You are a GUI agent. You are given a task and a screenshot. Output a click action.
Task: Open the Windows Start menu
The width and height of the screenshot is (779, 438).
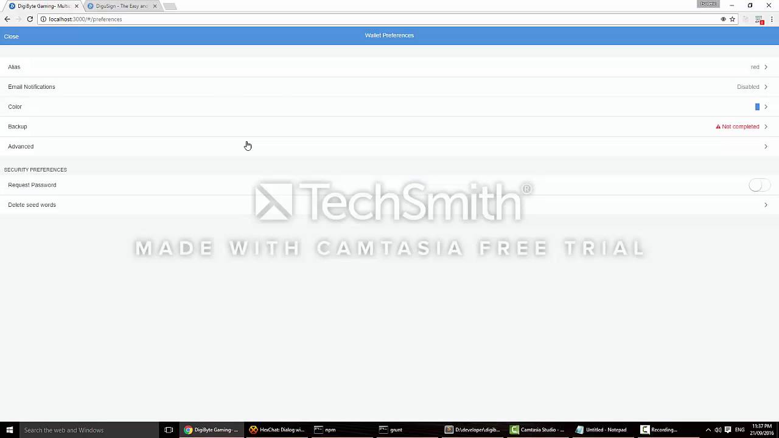click(10, 429)
